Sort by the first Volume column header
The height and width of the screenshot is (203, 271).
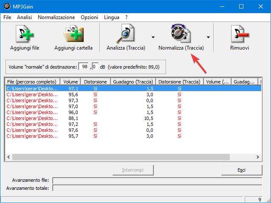point(71,82)
